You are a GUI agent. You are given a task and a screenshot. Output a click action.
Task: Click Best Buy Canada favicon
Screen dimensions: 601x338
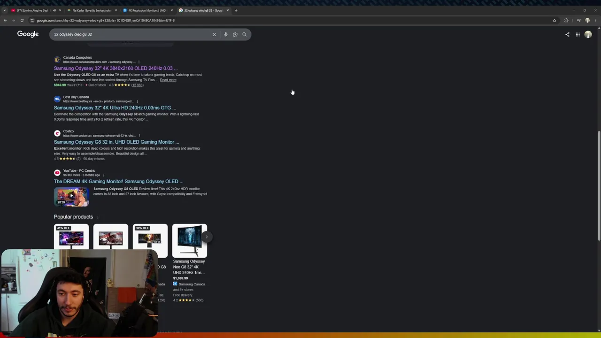point(57,99)
